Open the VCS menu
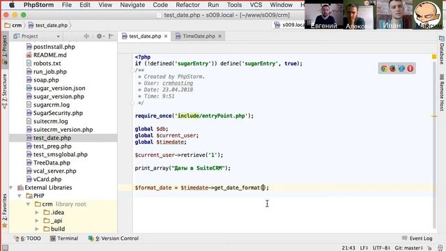The width and height of the screenshot is (446, 251). (256, 5)
